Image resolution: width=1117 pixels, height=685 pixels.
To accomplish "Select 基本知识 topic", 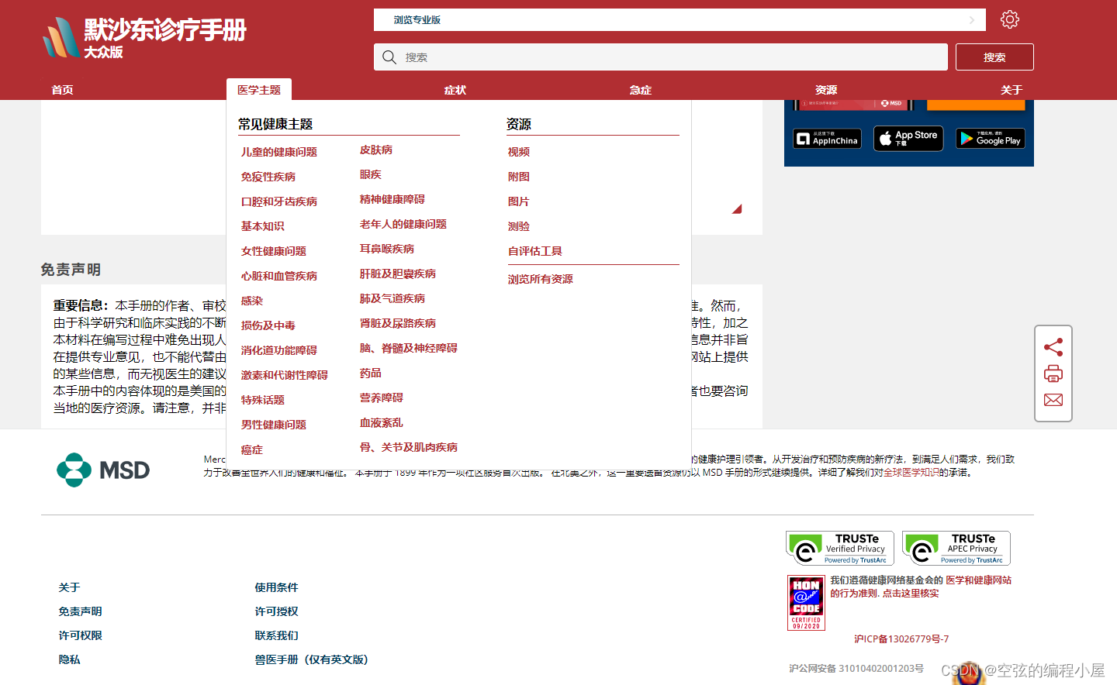I will tap(263, 226).
